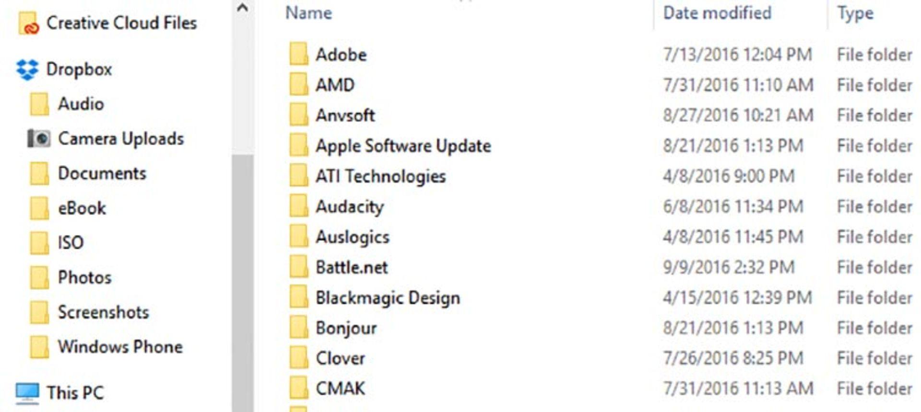
Task: Select This PC in navigation pane
Action: pyautogui.click(x=75, y=393)
